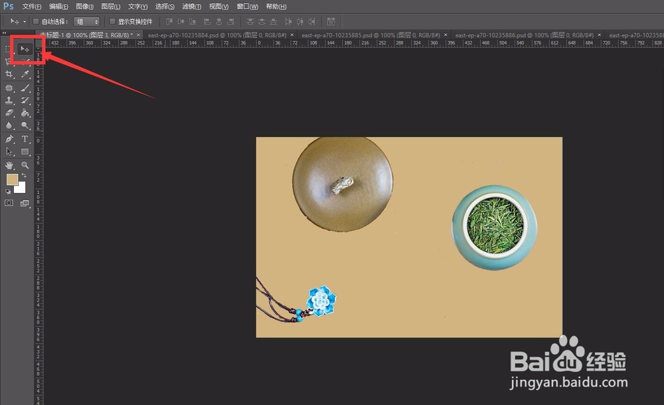Screen dimensions: 664x405
Task: Swap foreground and background colors
Action: click(x=24, y=176)
